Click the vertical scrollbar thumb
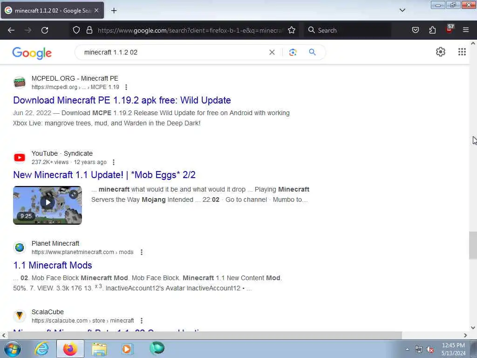The width and height of the screenshot is (477, 358). [x=473, y=245]
